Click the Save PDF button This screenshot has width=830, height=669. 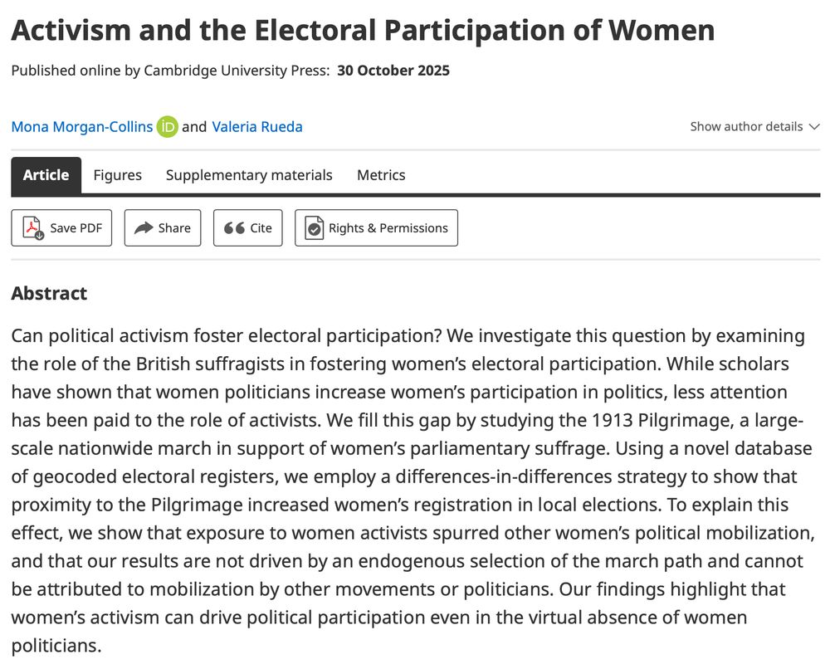pyautogui.click(x=61, y=227)
